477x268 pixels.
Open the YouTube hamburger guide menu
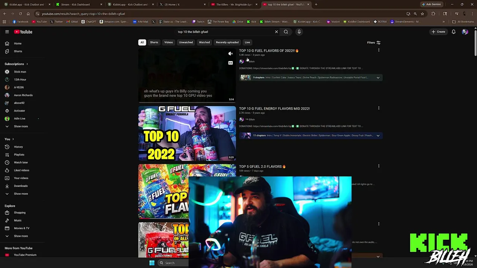[7, 32]
